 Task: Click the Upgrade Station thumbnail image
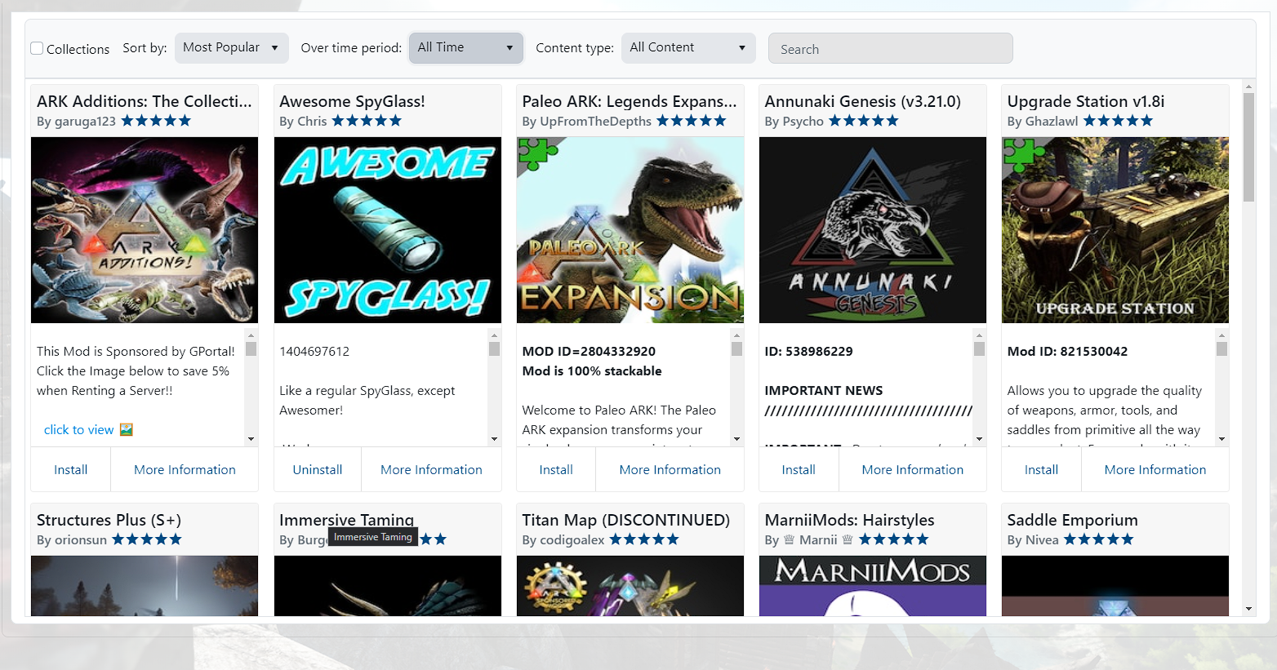tap(1115, 230)
